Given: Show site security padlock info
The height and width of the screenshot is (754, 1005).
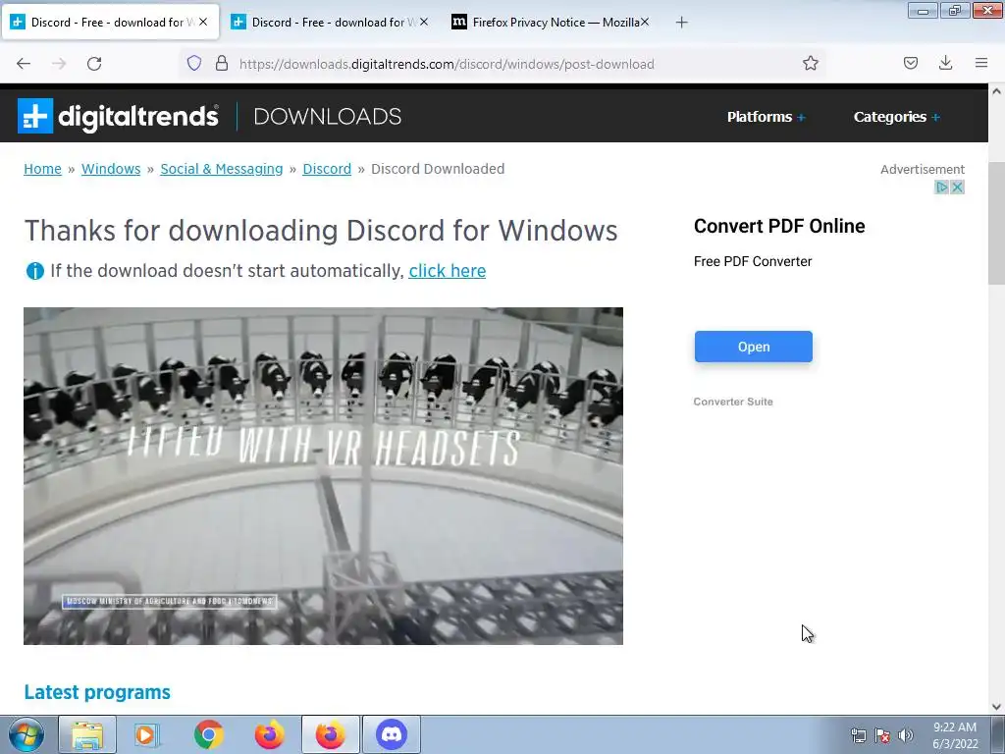Looking at the screenshot, I should tap(222, 63).
